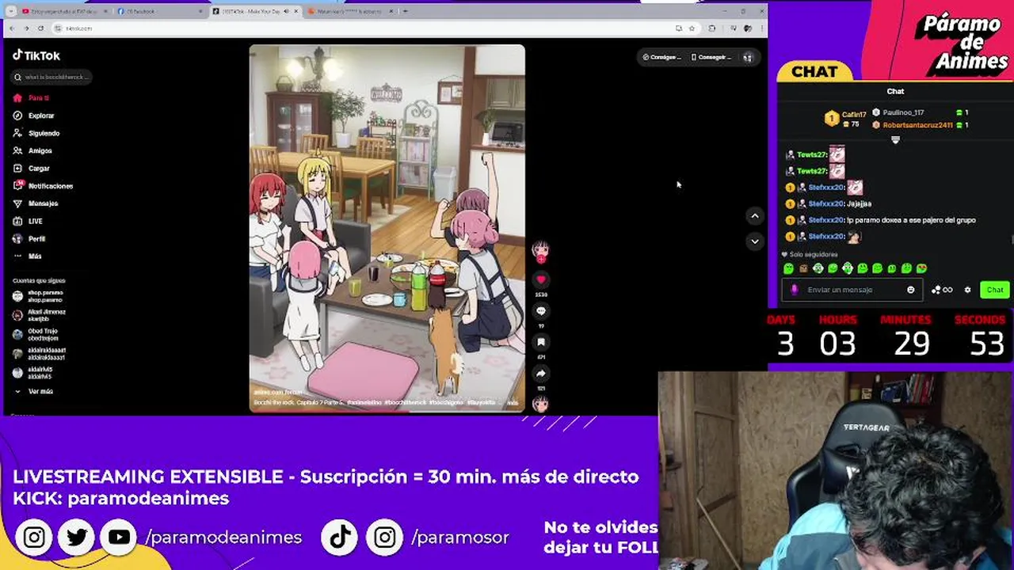Open the chat points infinity icon
Image resolution: width=1014 pixels, height=570 pixels.
click(943, 290)
